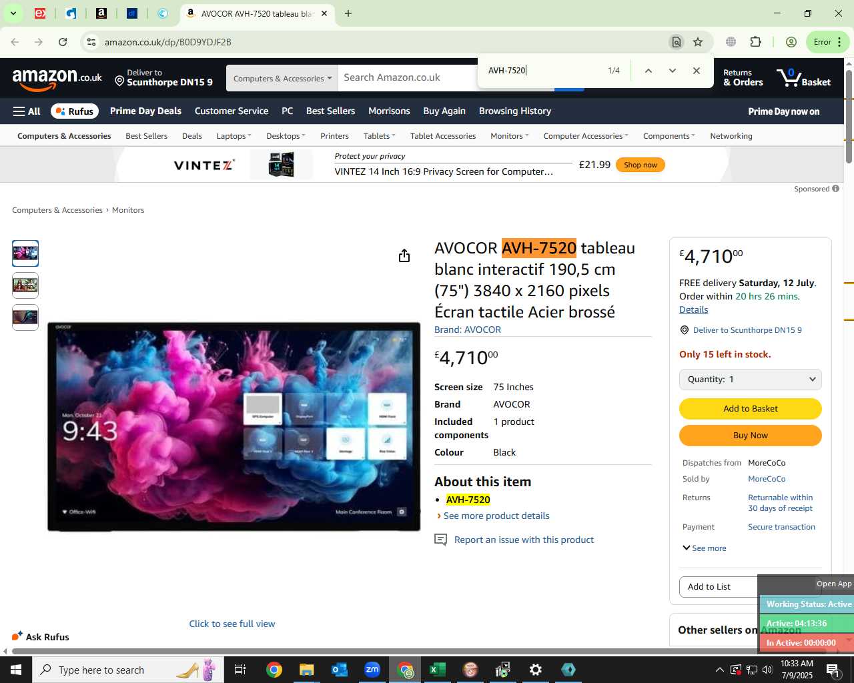
Task: Expand Desktops submenu
Action: click(x=286, y=136)
